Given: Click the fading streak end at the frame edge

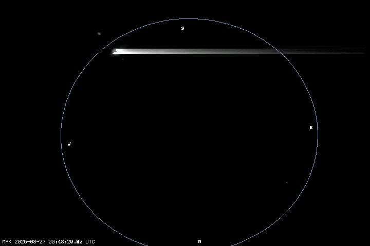Looking at the screenshot, I should pos(362,51).
